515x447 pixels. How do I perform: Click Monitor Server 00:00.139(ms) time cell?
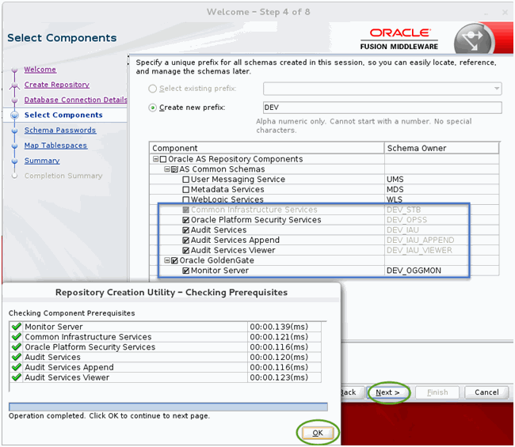pos(284,327)
